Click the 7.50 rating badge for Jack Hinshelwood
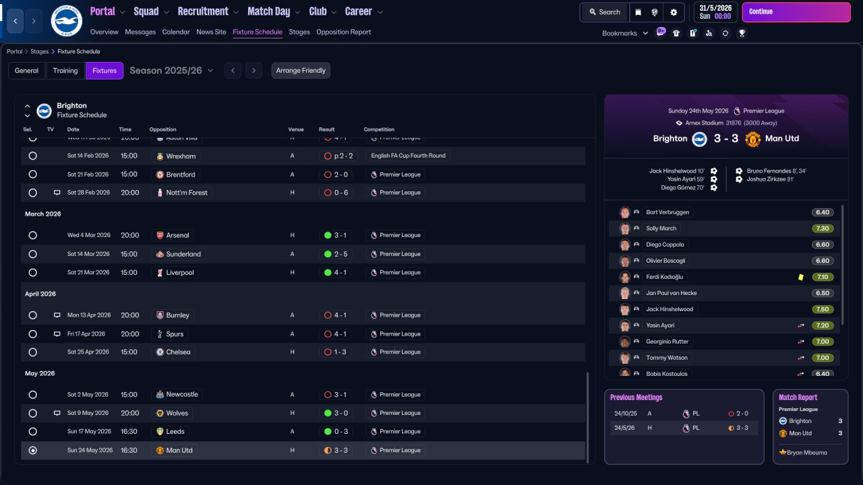This screenshot has width=863, height=485. pos(823,309)
